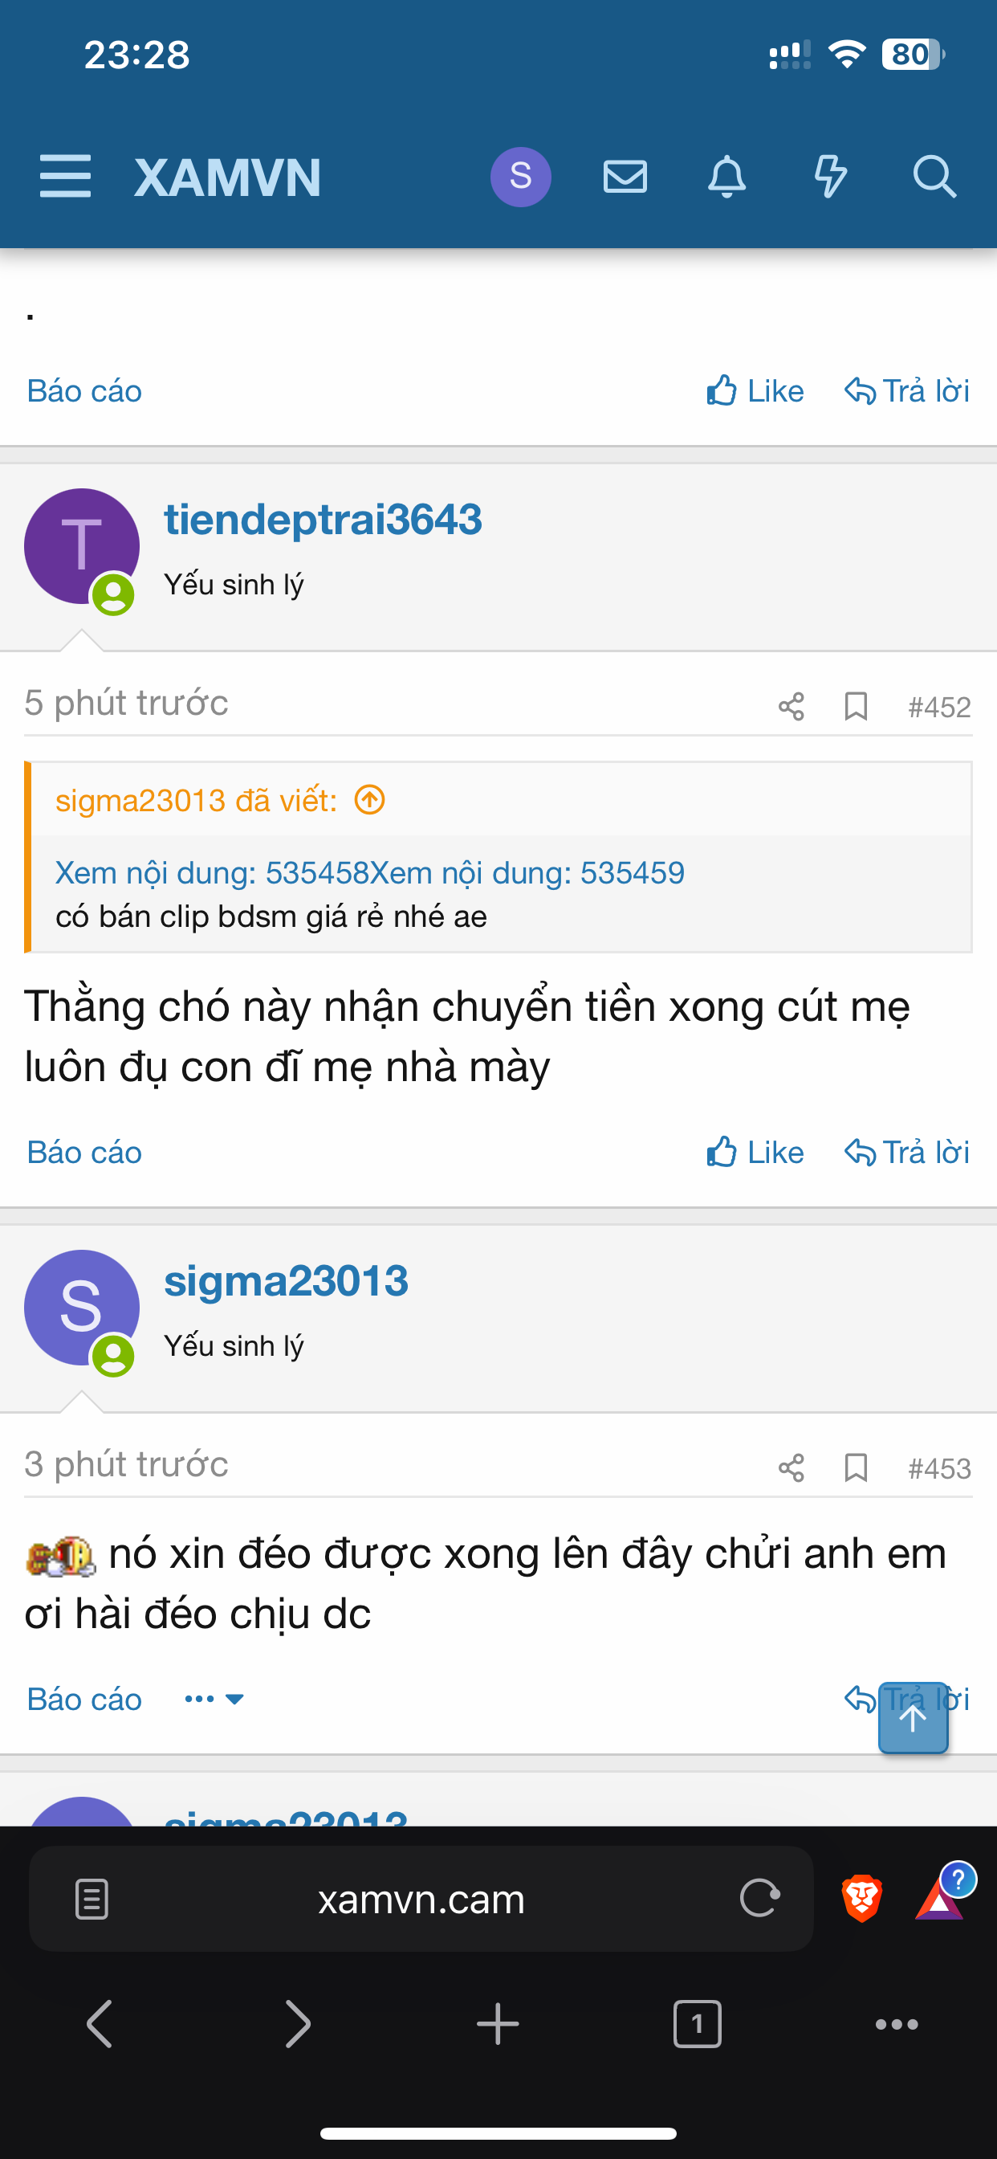Open the user account avatar menu

pyautogui.click(x=520, y=177)
